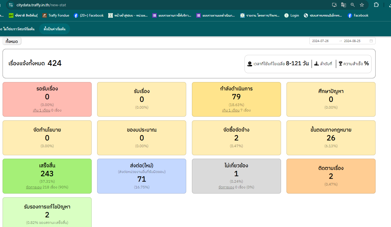Screen dimensions: 391x227
Task: Click the site information icon in address bar
Action: click(11, 5)
